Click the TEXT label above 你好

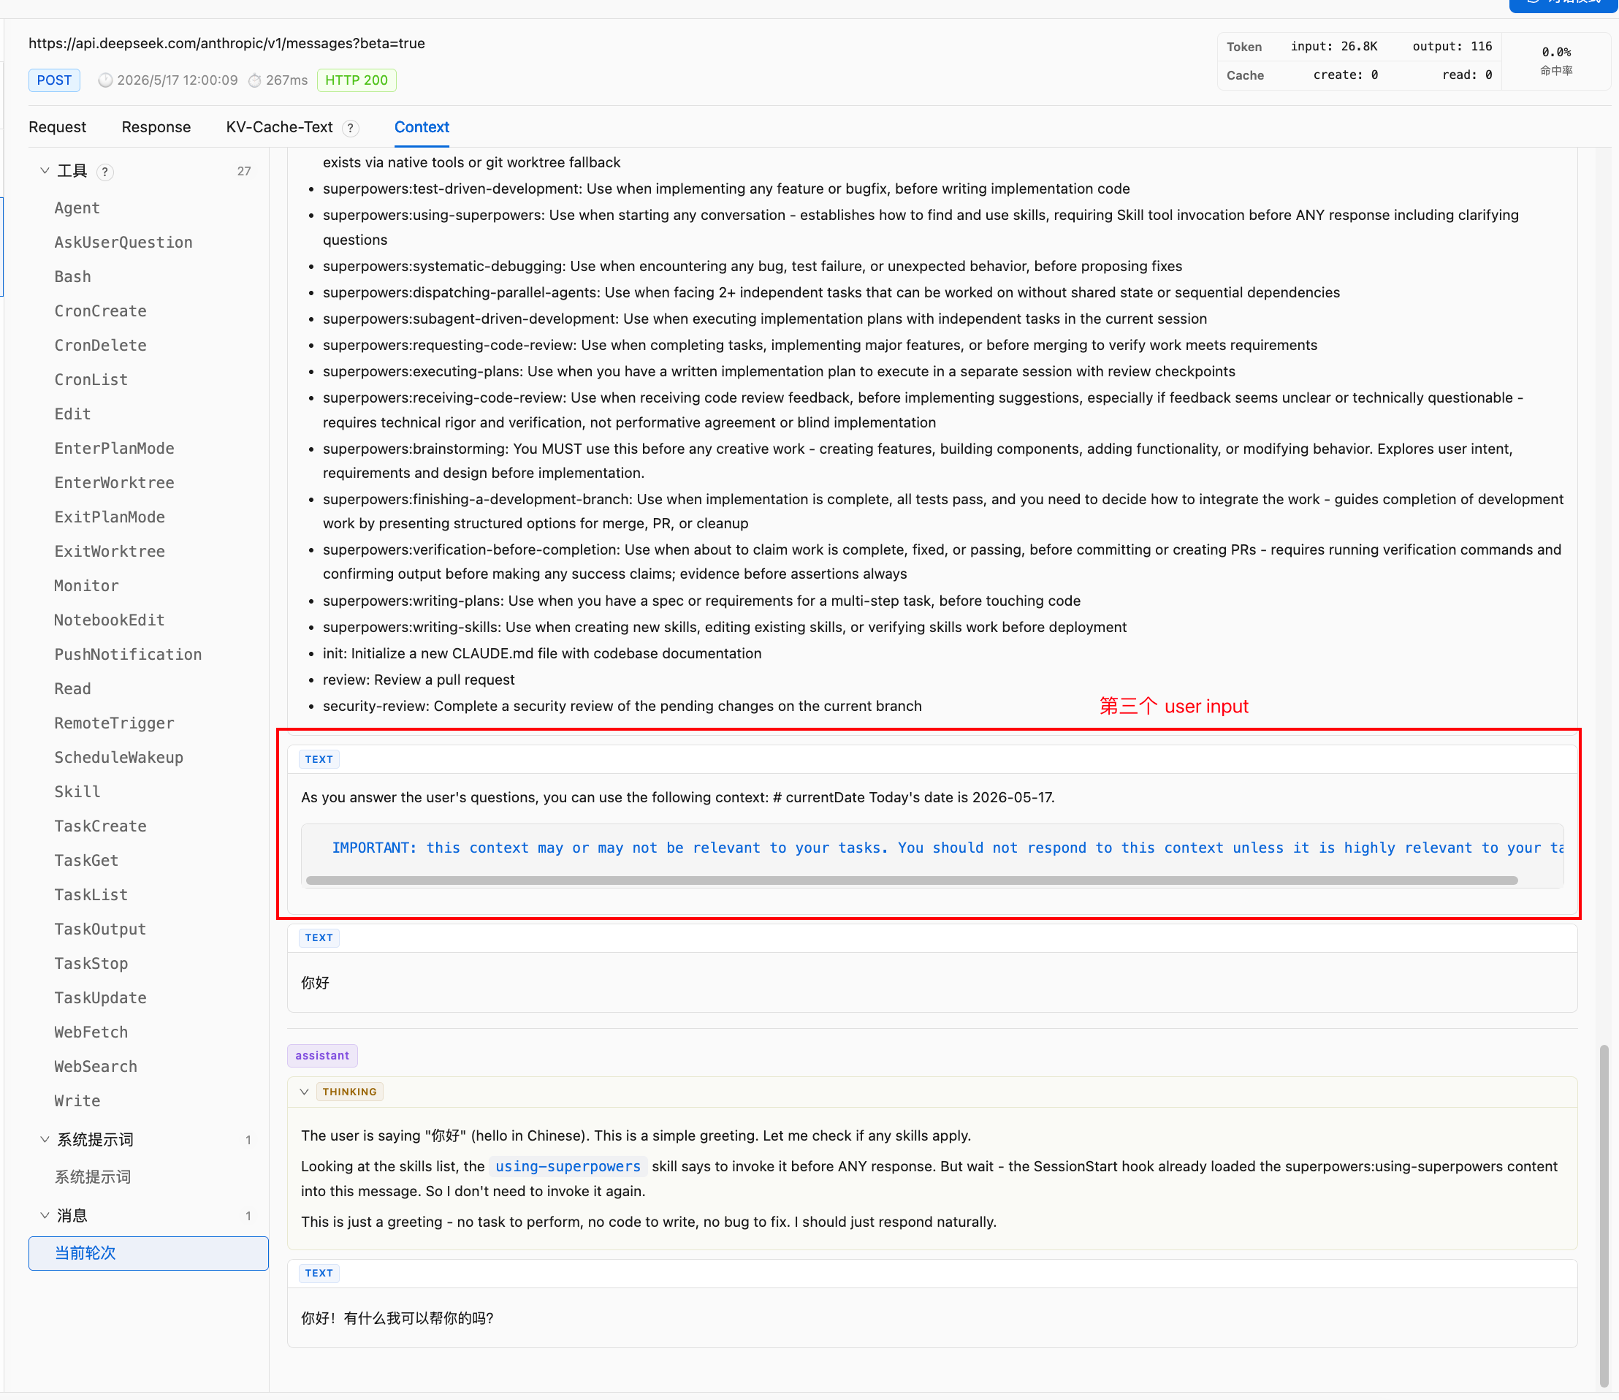319,938
